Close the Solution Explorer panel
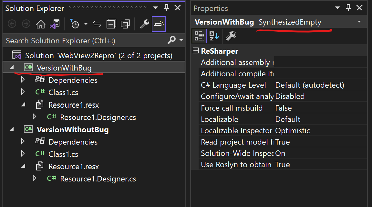This screenshot has height=207, width=372. (178, 8)
